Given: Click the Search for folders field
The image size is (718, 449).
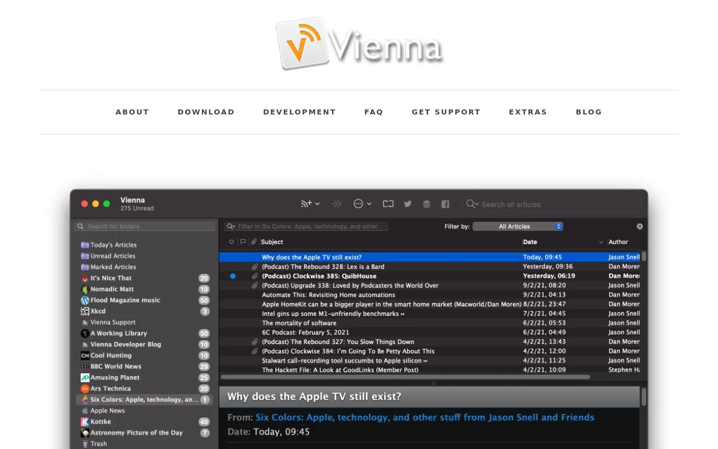Looking at the screenshot, I should (144, 227).
